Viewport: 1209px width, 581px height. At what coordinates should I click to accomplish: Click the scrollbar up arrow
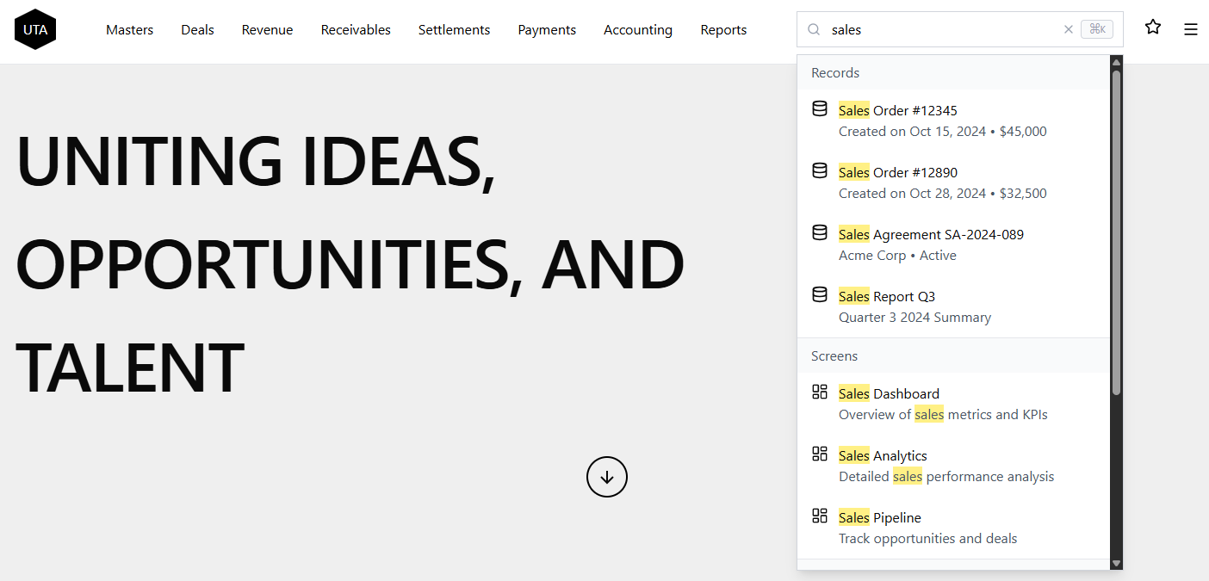point(1116,61)
